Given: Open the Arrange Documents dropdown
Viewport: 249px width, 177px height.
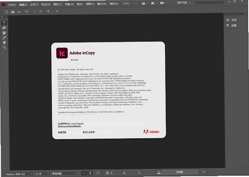Looking at the screenshot, I should click(163, 3).
